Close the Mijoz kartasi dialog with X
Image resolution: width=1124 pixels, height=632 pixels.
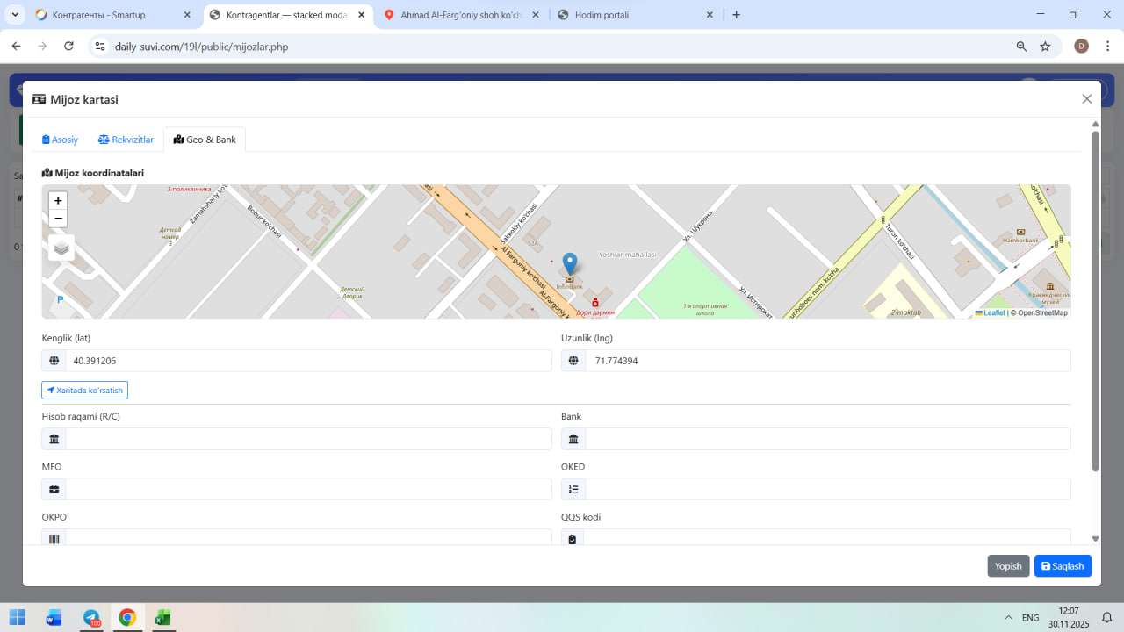tap(1086, 99)
